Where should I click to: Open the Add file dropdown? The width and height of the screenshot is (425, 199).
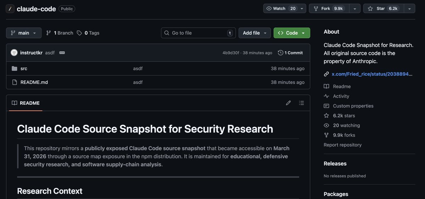click(x=255, y=33)
